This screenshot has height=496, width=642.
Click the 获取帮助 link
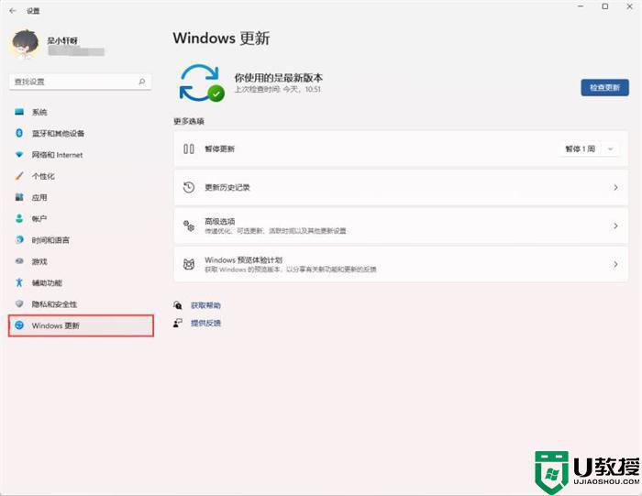pos(205,305)
